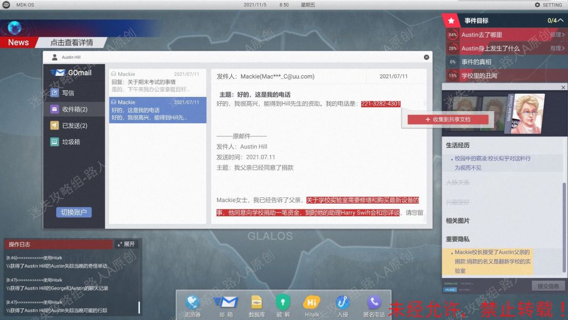568x320 pixels.
Task: Click the 15% circle for 学校里的丑闻
Action: [452, 75]
